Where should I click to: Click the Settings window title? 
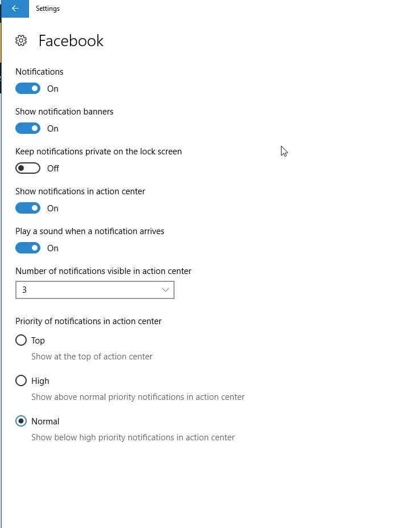click(48, 9)
